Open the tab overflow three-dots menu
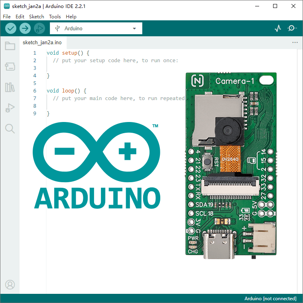The image size is (303, 303). 295,43
